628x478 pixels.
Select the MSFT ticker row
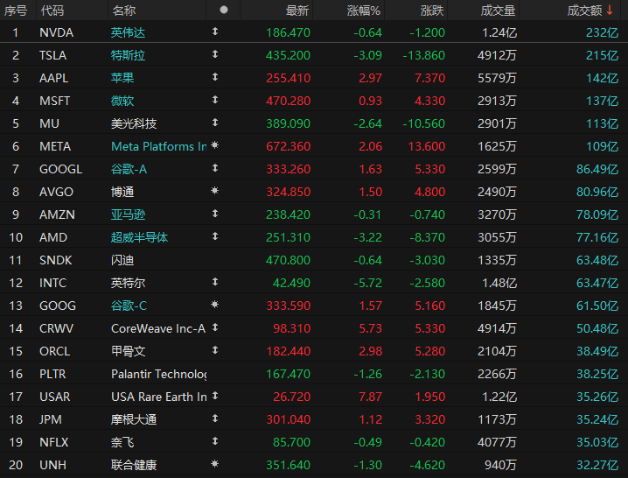(x=54, y=100)
